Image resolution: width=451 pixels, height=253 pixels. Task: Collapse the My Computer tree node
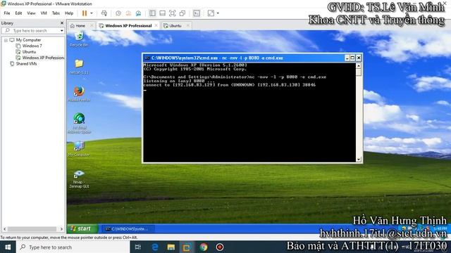(x=6, y=40)
